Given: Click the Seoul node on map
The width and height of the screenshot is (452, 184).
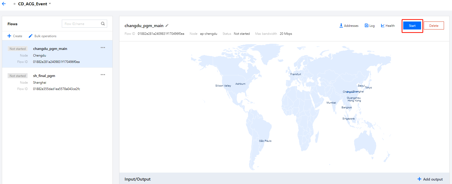Looking at the screenshot, I should point(361,86).
